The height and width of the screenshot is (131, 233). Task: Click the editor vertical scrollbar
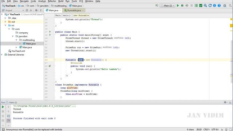point(232,61)
